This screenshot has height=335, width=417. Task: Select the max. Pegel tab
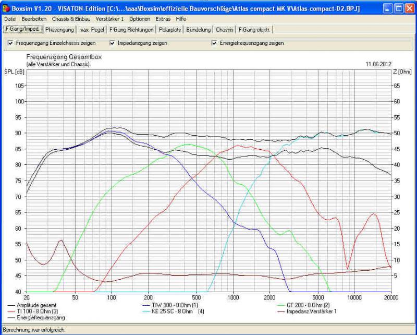(x=91, y=30)
